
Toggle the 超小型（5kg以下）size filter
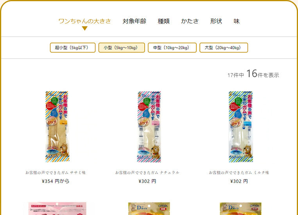[x=73, y=47]
